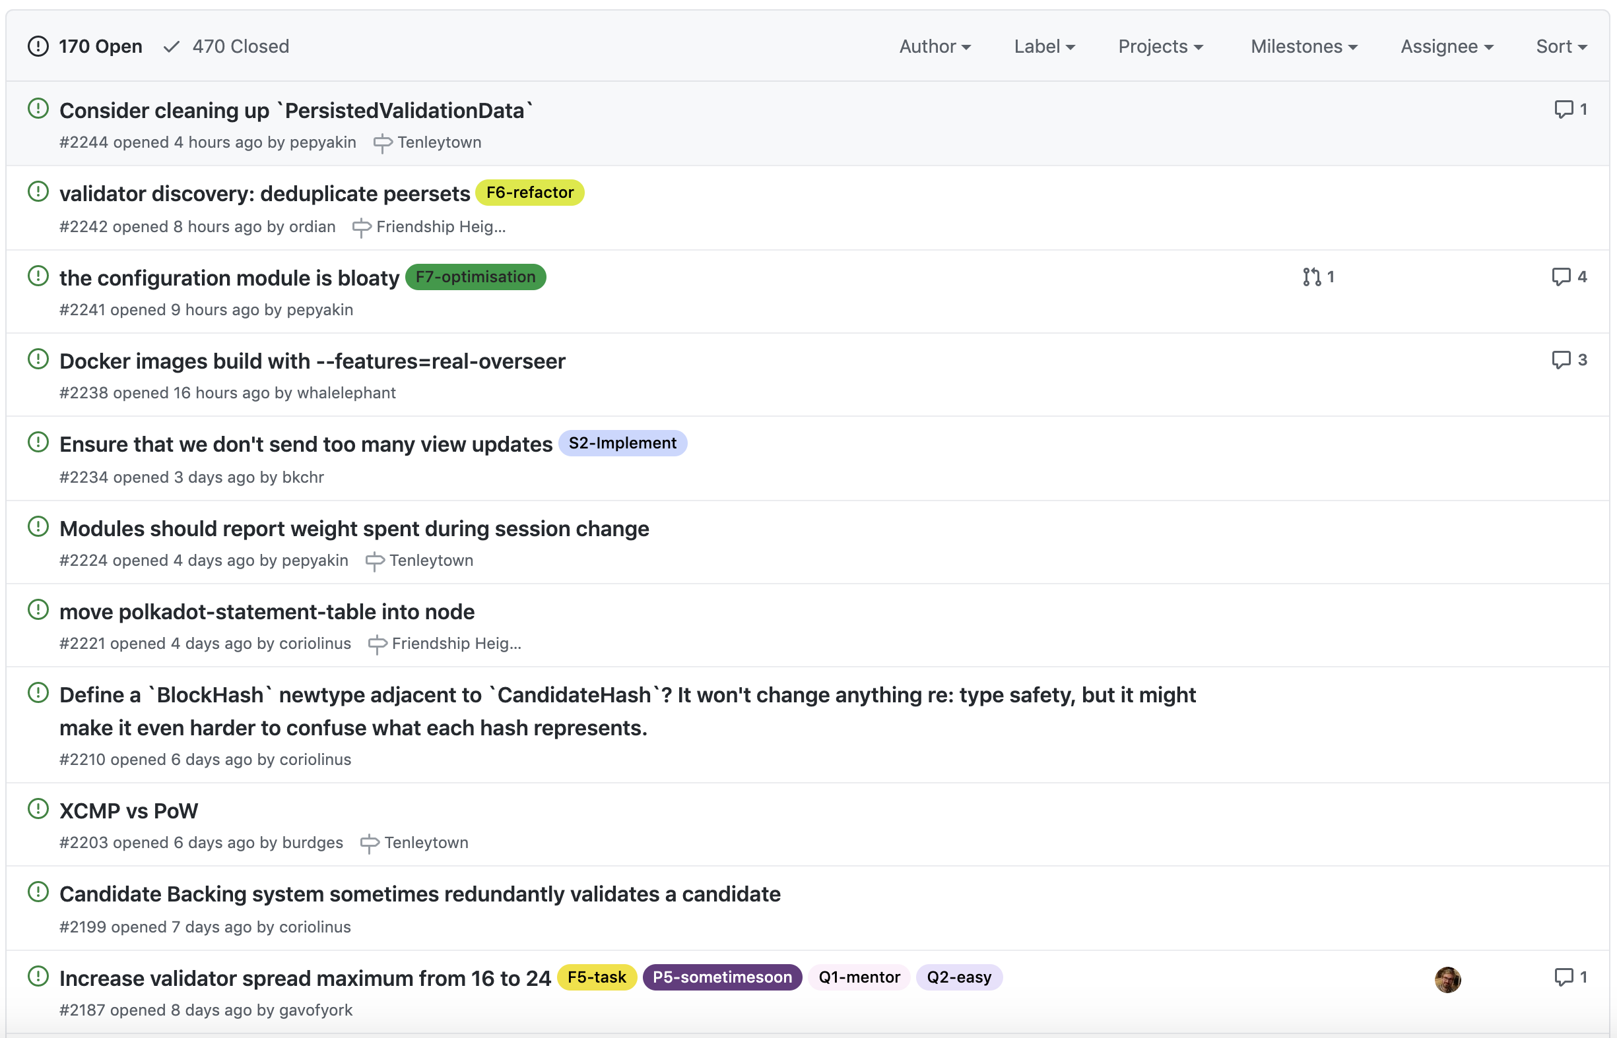1617x1038 pixels.
Task: Click open-issue icon beside XCMP vs PoW
Action: click(x=38, y=809)
